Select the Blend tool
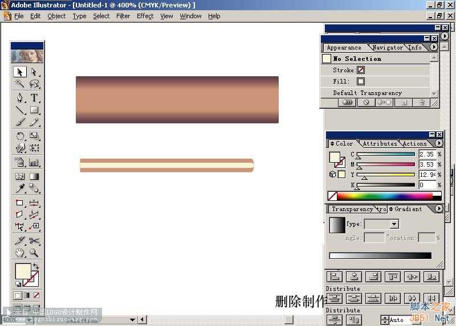Viewport: 456px width, 326px height. tap(34, 188)
